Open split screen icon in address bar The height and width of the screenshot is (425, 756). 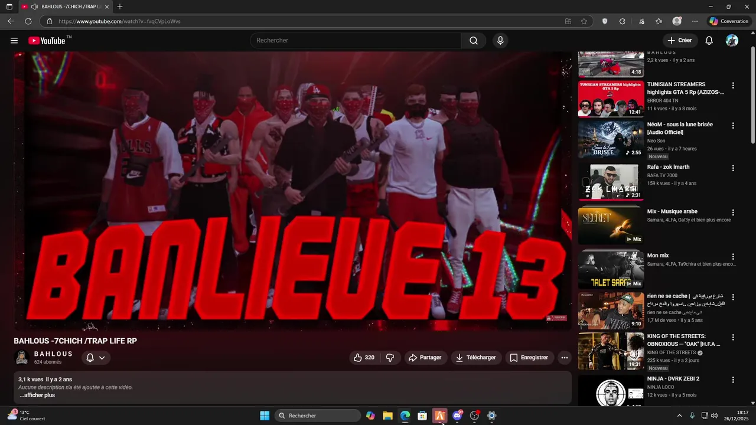point(568,21)
